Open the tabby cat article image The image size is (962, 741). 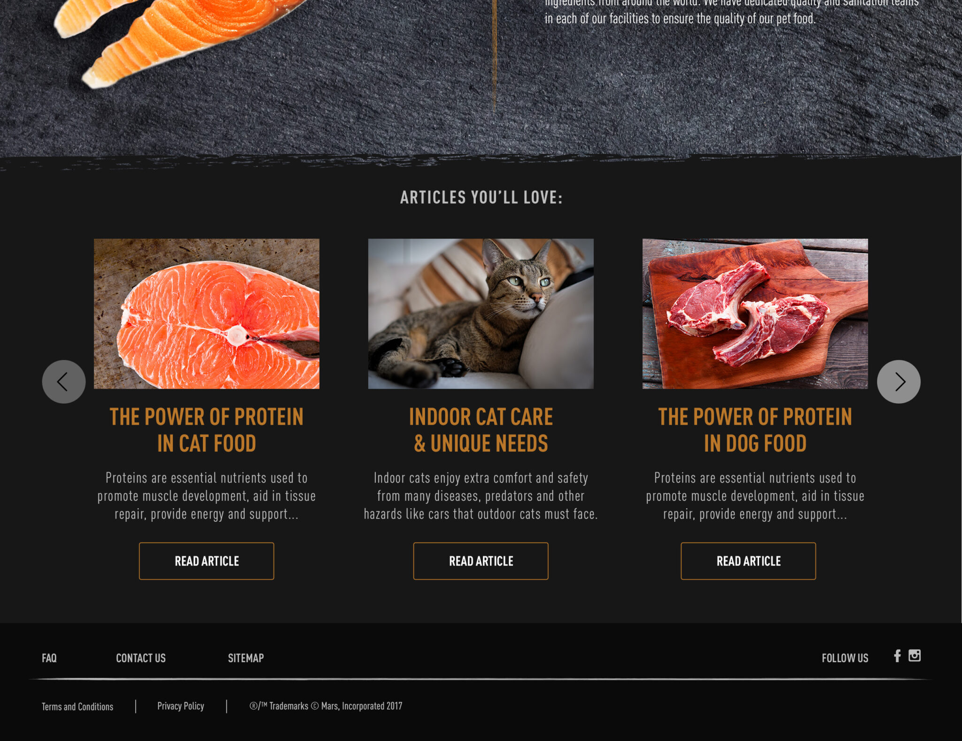(481, 313)
